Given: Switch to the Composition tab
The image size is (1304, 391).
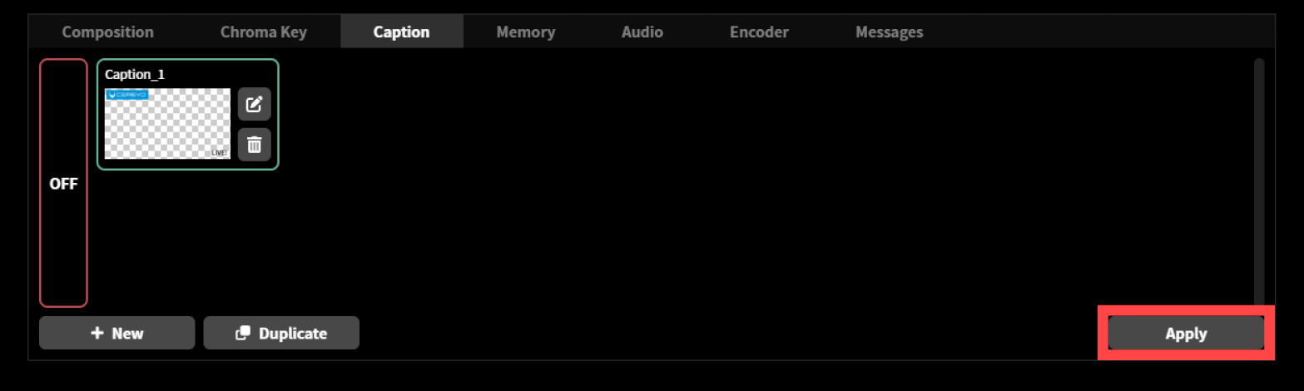Looking at the screenshot, I should click(x=108, y=32).
